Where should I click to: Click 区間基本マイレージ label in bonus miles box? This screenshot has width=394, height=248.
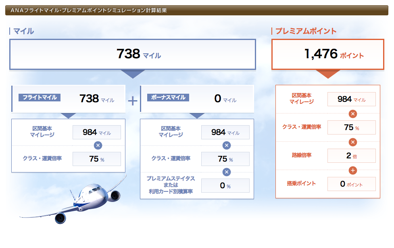point(171,132)
